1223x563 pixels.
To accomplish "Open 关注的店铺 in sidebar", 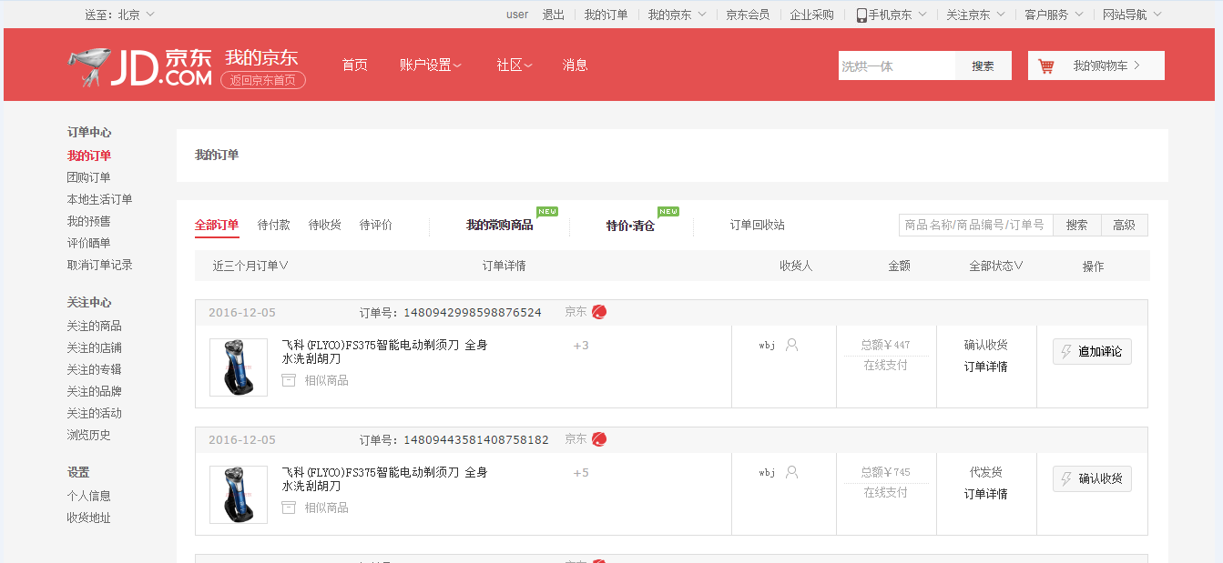I will point(94,347).
